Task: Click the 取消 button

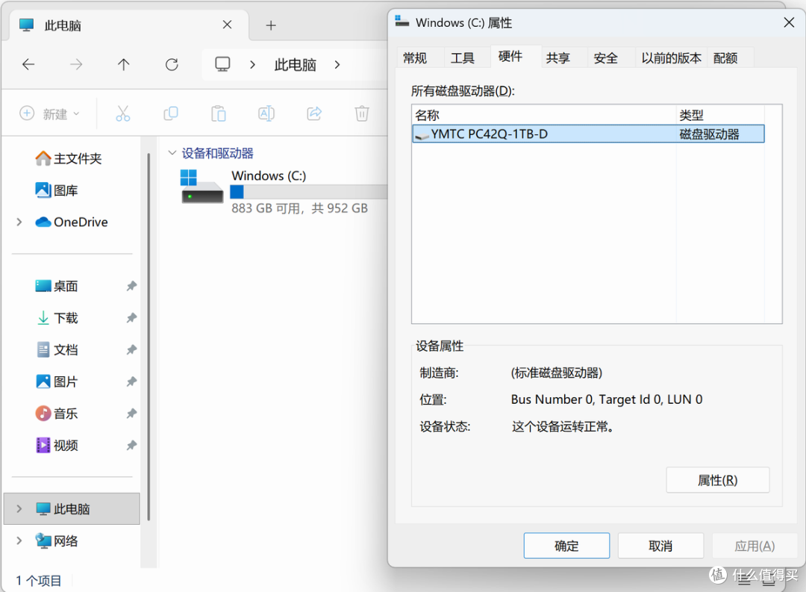Action: click(660, 546)
